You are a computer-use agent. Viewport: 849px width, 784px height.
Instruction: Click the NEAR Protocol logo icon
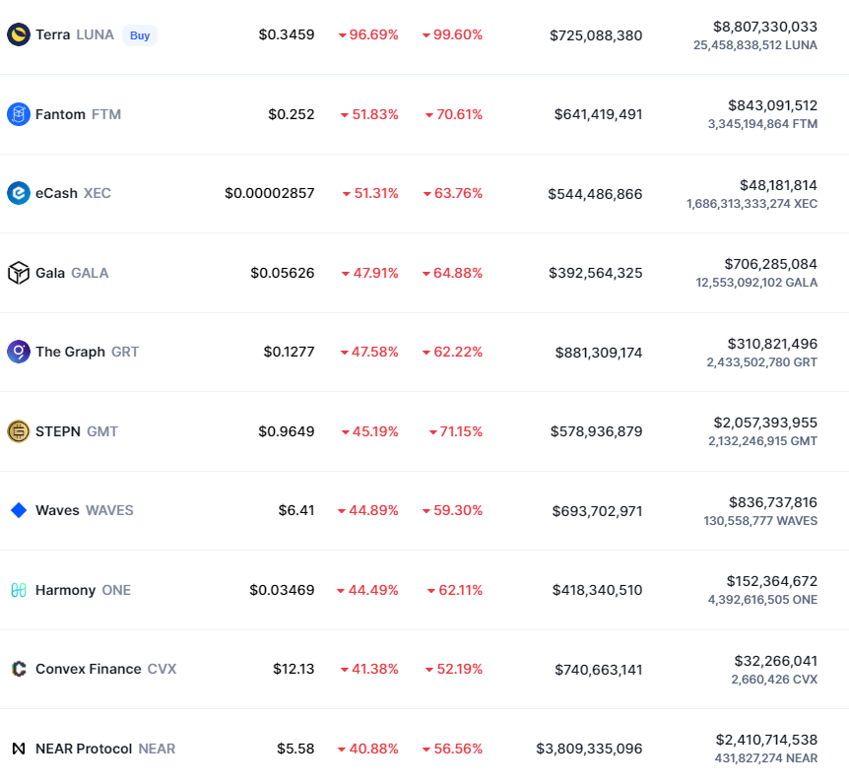click(x=19, y=749)
